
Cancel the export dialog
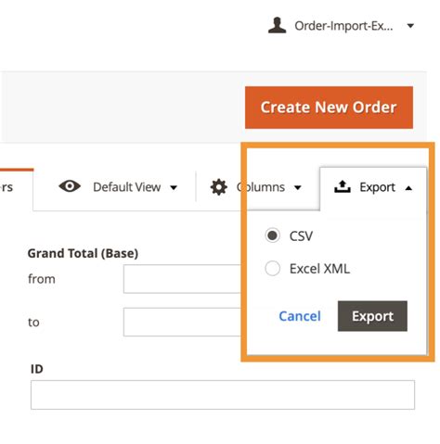tap(300, 316)
